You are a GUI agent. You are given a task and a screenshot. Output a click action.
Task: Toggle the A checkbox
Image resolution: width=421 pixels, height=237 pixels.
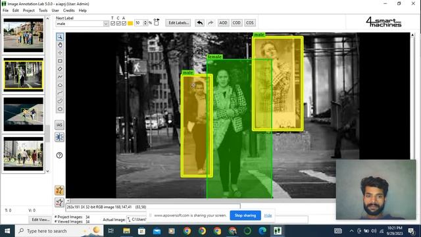[124, 24]
